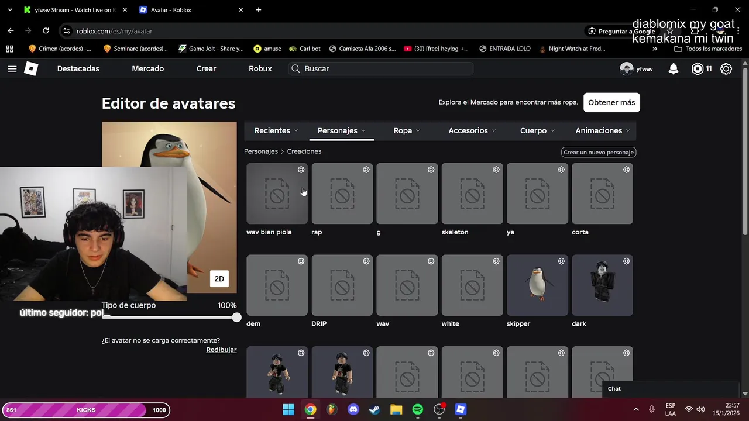
Task: Click the browser address bar
Action: pyautogui.click(x=322, y=31)
